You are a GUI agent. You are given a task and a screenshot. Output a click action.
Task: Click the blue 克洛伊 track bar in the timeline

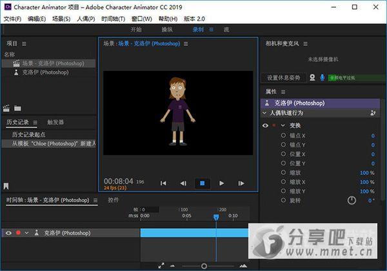tap(194, 233)
